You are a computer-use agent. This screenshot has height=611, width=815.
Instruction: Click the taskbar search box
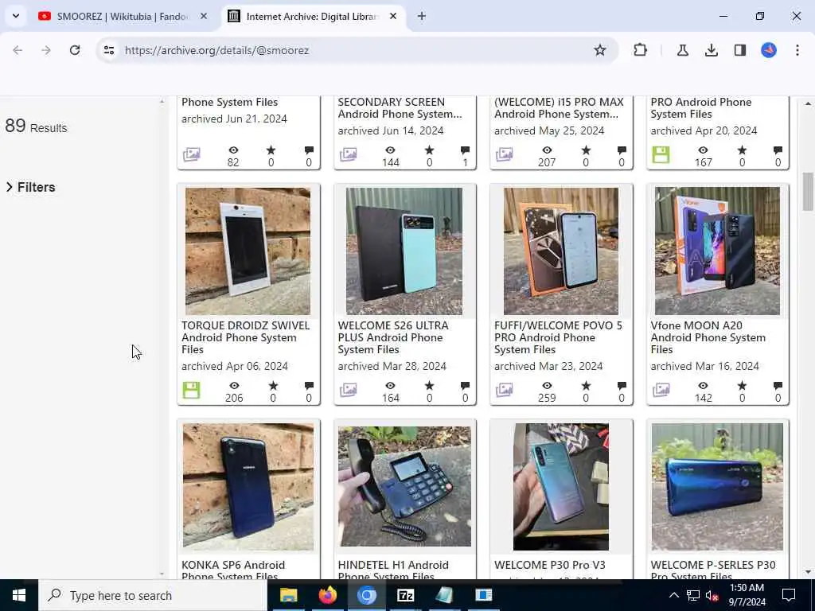click(x=152, y=595)
